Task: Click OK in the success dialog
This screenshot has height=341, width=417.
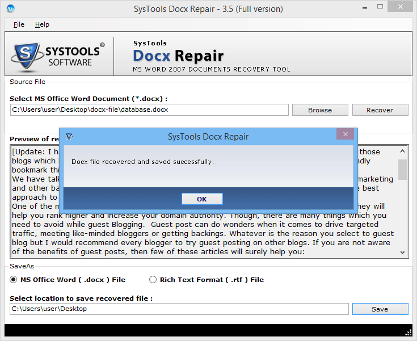Action: click(202, 199)
